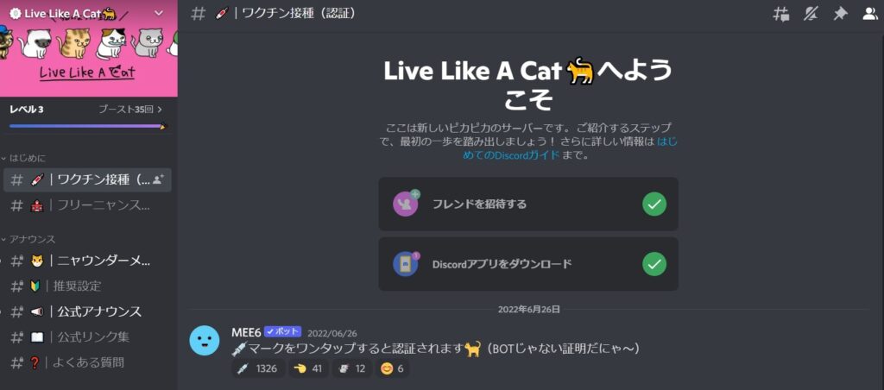Click the create invite icon on ワクチン接種 channel

tap(159, 179)
